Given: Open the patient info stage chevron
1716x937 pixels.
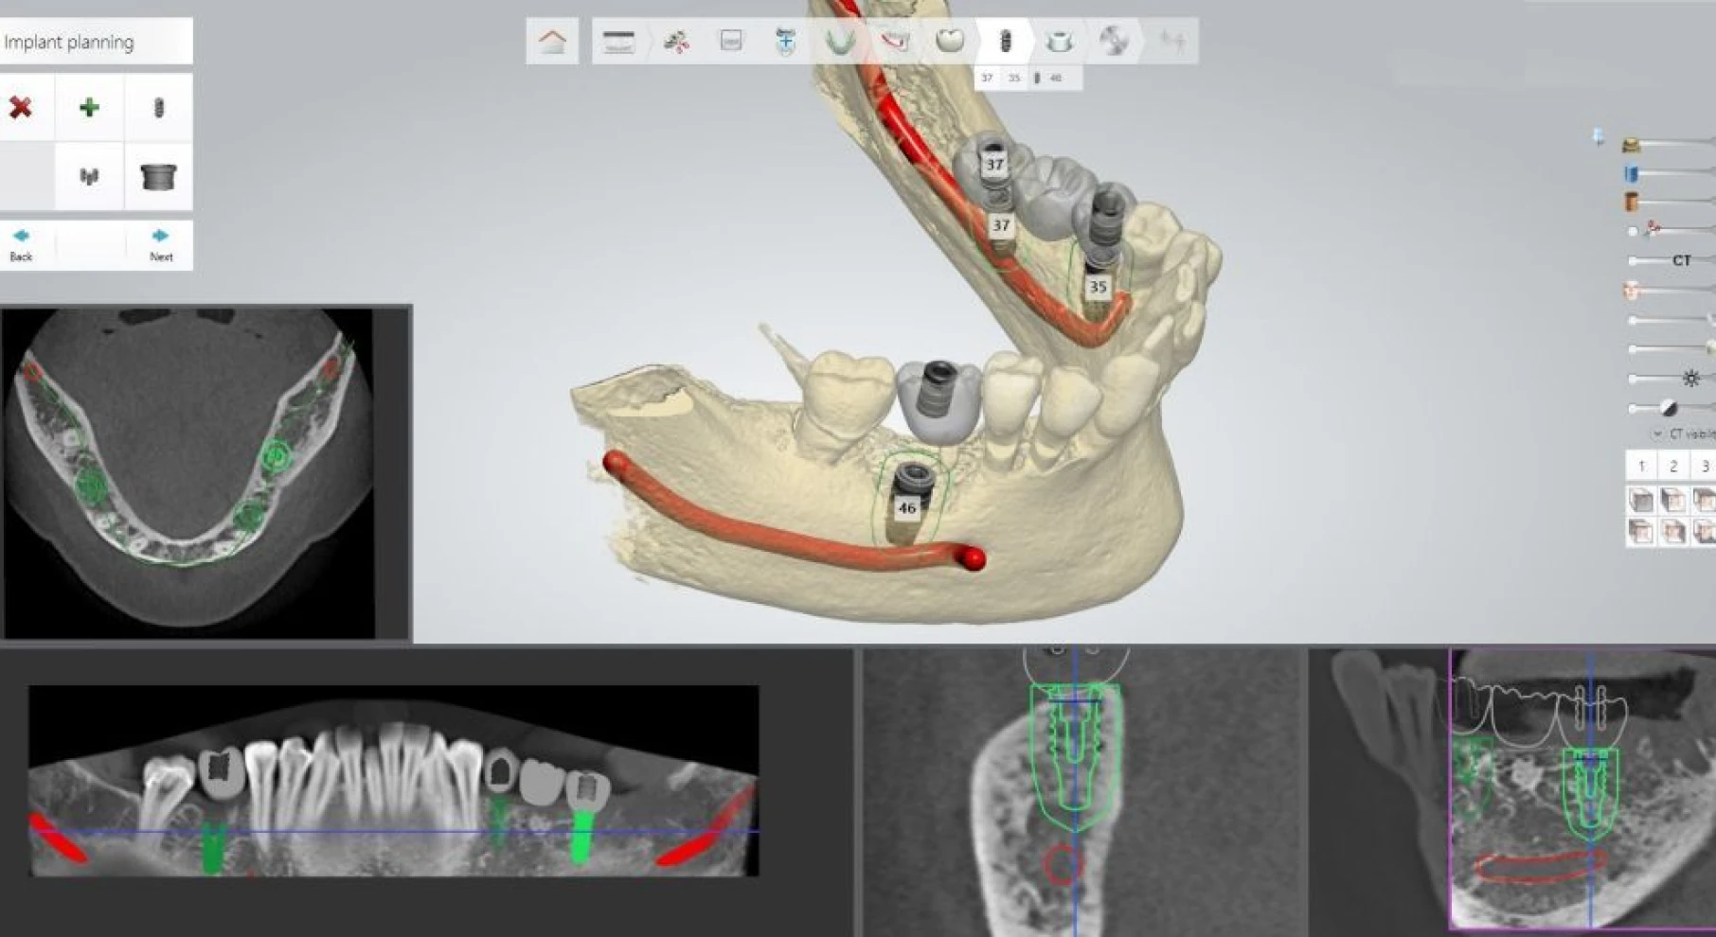Looking at the screenshot, I should (652, 40).
